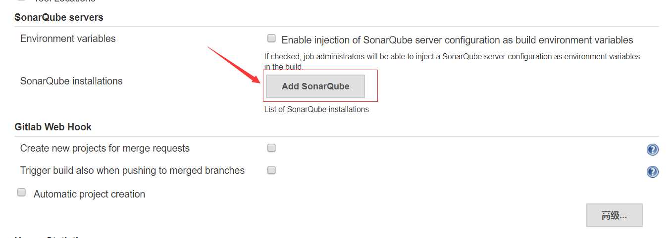
Task: Select the Gitlab Web Hook section heading
Action: (53, 127)
